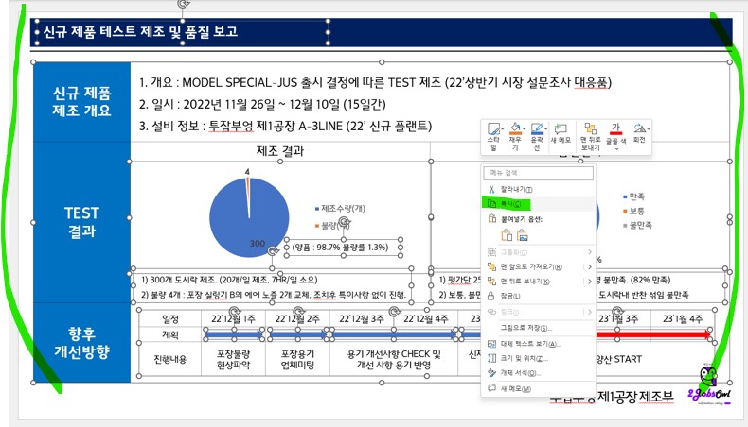Click the 계획 table cell

point(170,334)
